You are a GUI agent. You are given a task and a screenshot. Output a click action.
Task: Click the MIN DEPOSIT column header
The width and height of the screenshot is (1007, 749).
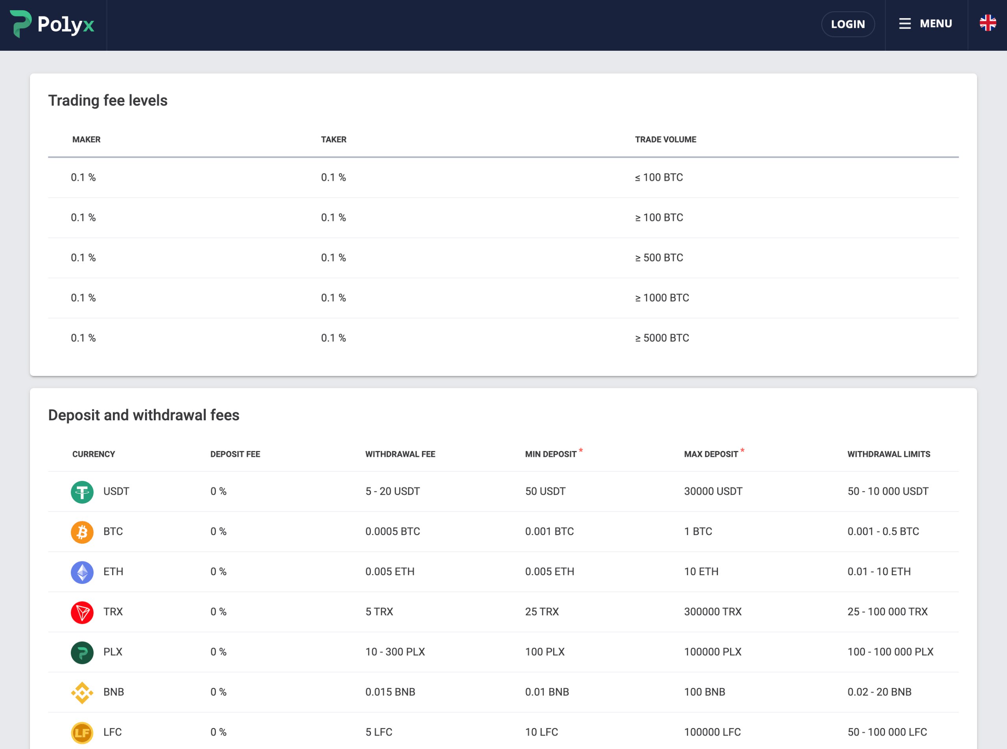(551, 454)
